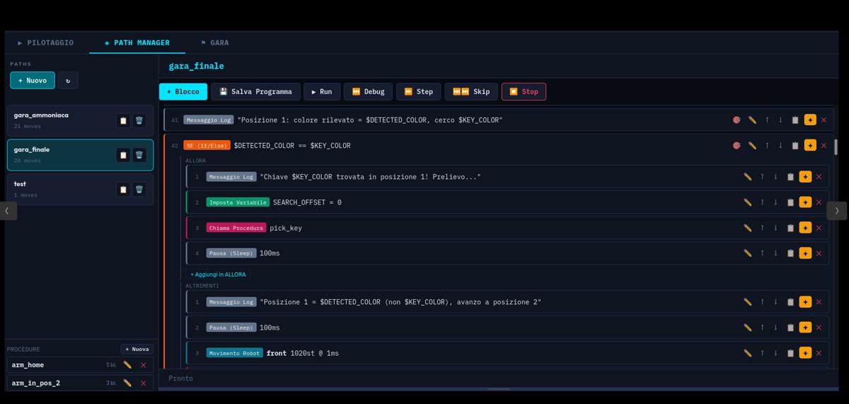Add block after the ALLORA Pausa 100ms row
The image size is (849, 404).
coord(805,253)
